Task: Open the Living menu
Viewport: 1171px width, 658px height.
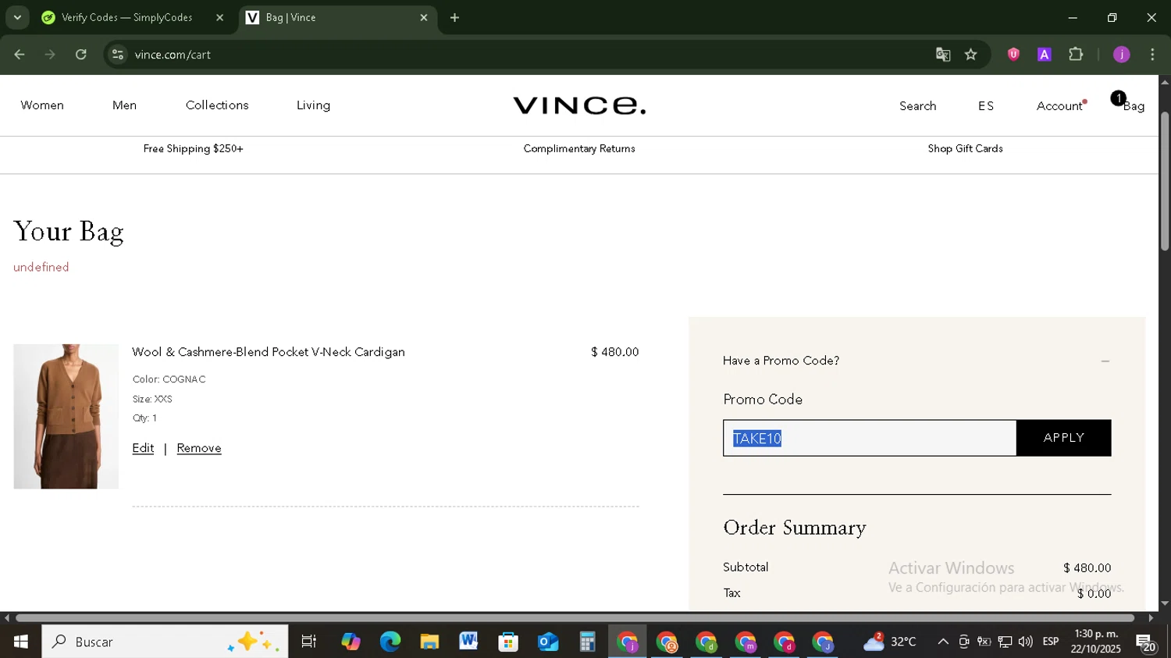Action: (x=313, y=105)
